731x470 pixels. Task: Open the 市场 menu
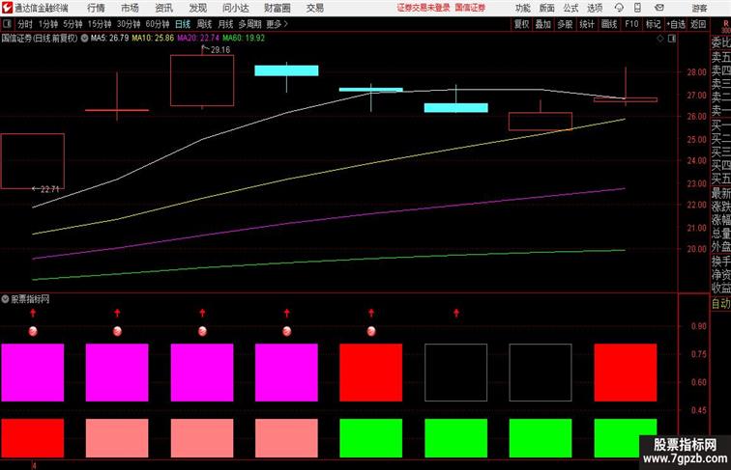pos(130,8)
